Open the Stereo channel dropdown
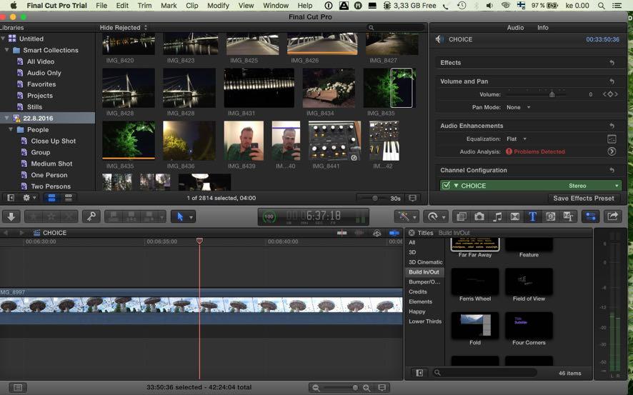This screenshot has height=395, width=633. [x=594, y=186]
